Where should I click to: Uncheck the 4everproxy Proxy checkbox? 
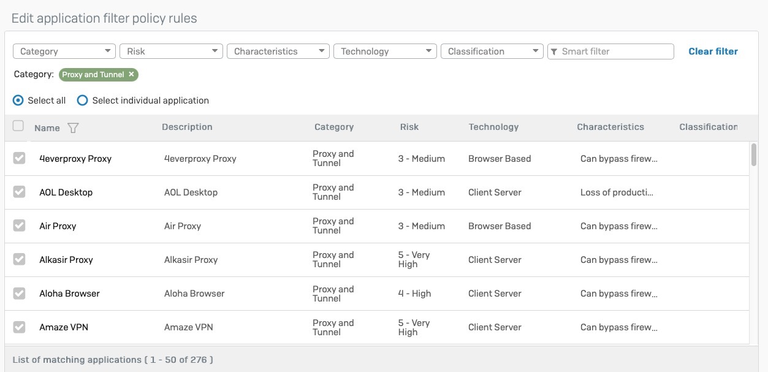pos(20,159)
